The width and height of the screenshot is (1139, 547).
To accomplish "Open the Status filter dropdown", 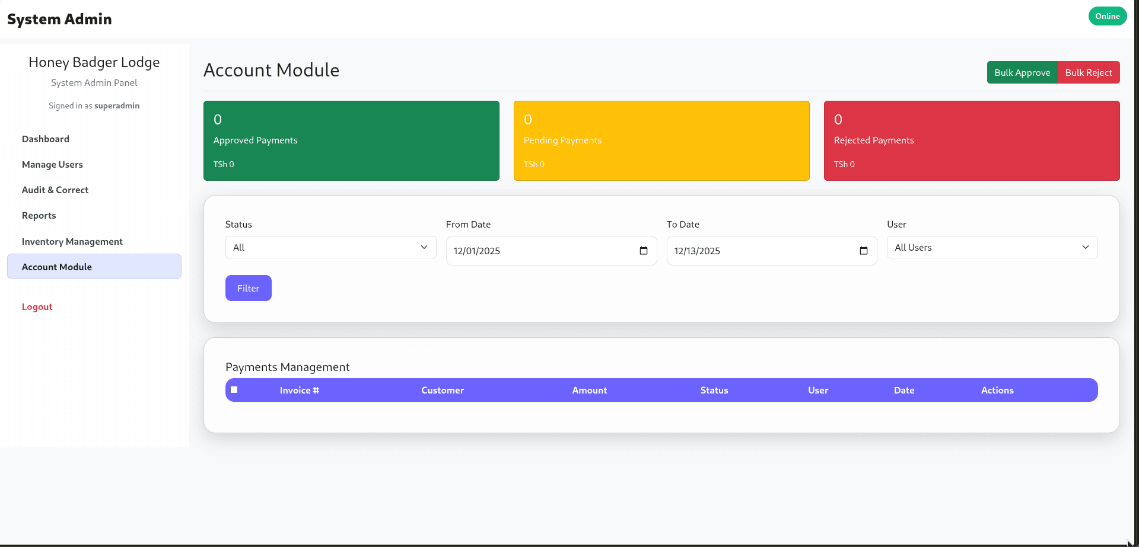I will click(330, 247).
